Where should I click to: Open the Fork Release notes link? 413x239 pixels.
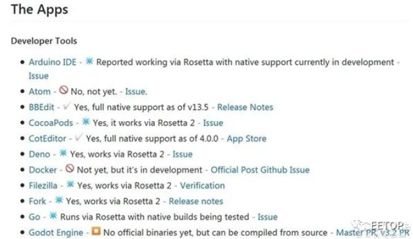coord(196,201)
